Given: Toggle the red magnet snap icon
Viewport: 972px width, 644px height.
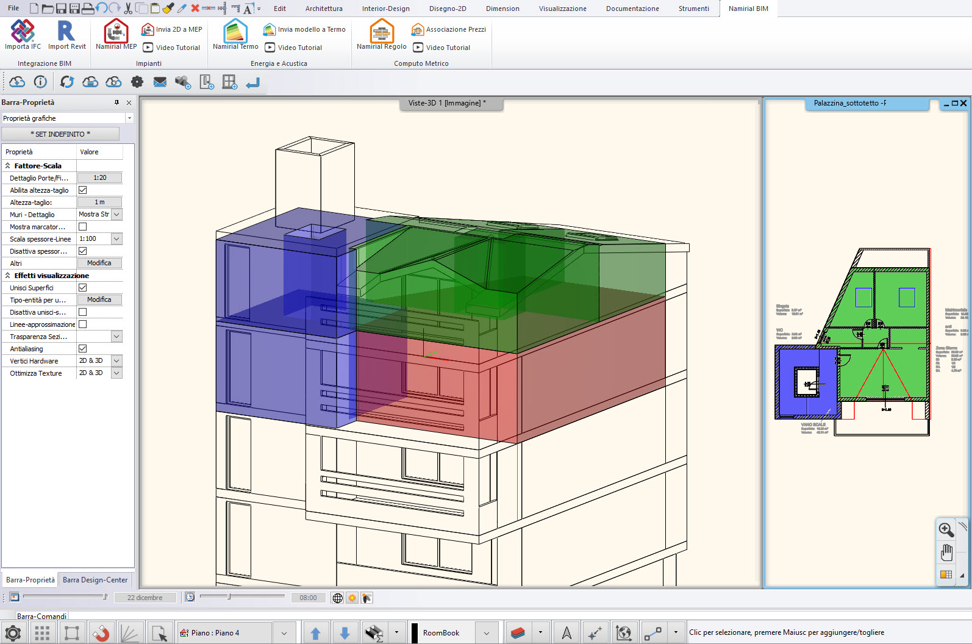Looking at the screenshot, I should 101,633.
